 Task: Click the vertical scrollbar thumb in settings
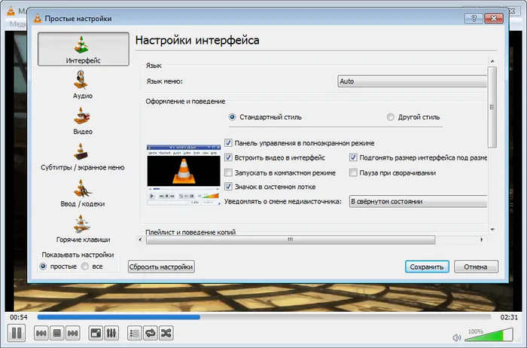(x=492, y=107)
